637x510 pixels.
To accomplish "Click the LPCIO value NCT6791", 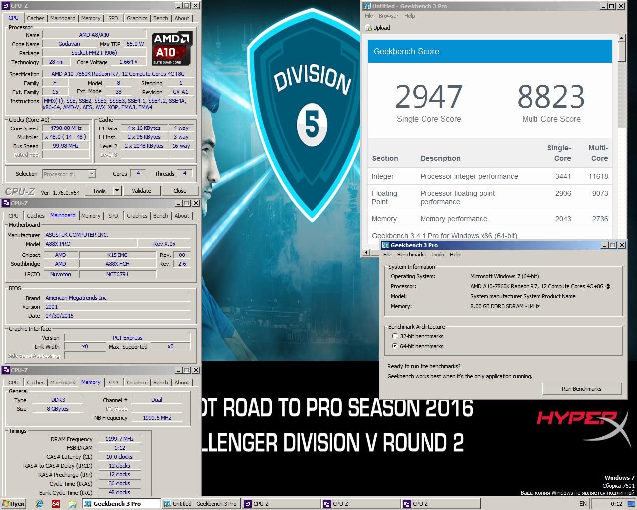I will coord(117,274).
